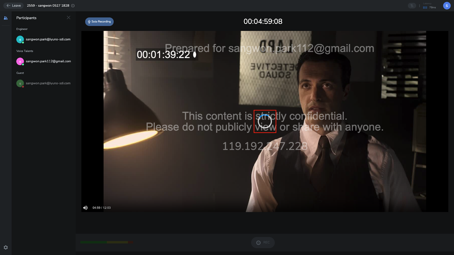Click the audio input level meter
Viewport: 454px width, 255px height.
(x=106, y=242)
